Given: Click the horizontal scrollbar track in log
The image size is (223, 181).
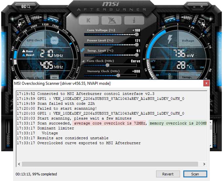Looking at the screenshot, I should click(110, 164).
